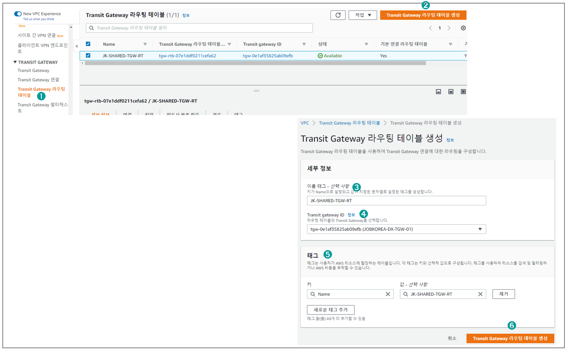Click the 새로운 태그 추가 button
Screen dimensions: 568x351
tap(331, 310)
